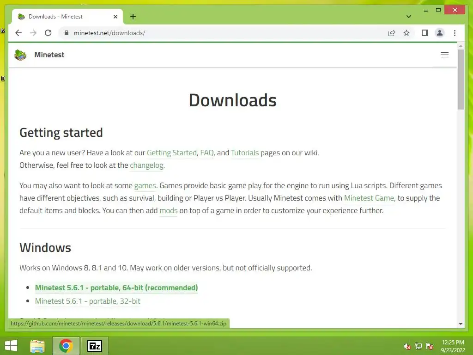Open the taskbar clock showing 12:25 PM
This screenshot has height=355, width=473.
point(453,346)
